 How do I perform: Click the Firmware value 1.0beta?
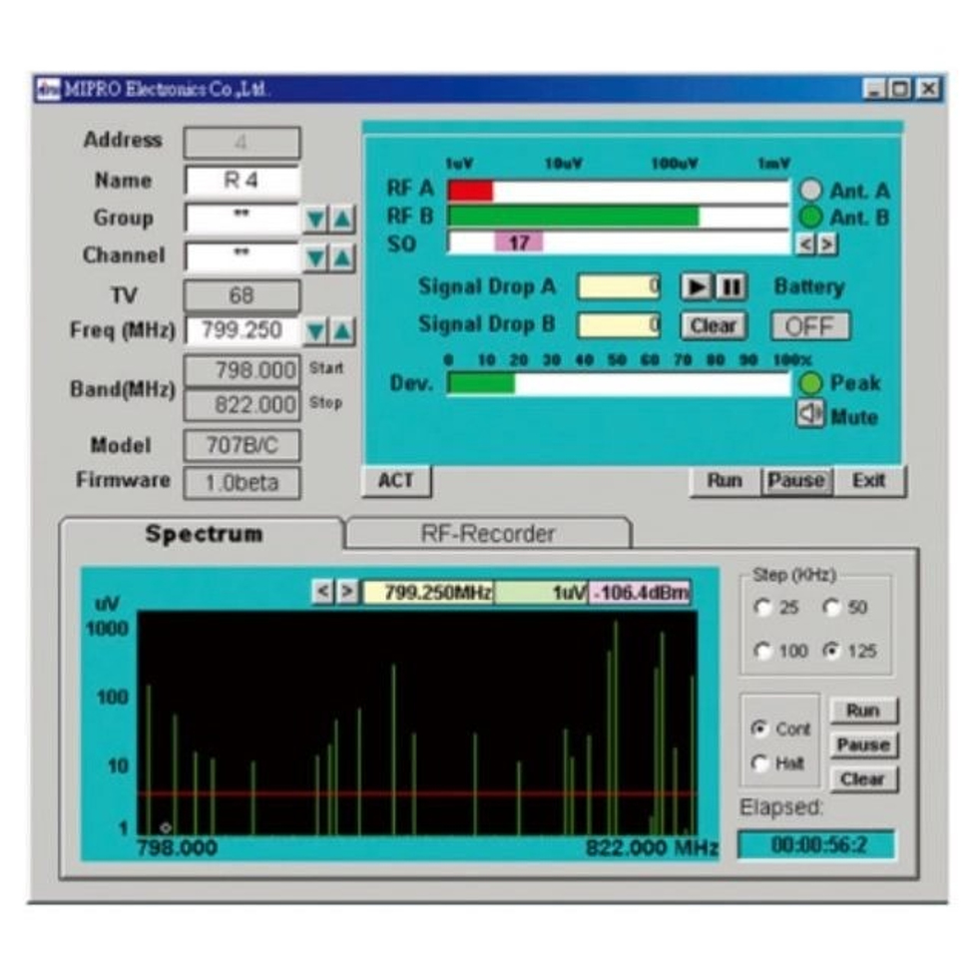242,483
